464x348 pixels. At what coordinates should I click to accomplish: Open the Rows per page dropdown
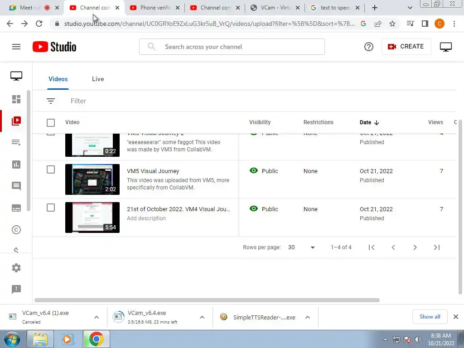[301, 247]
